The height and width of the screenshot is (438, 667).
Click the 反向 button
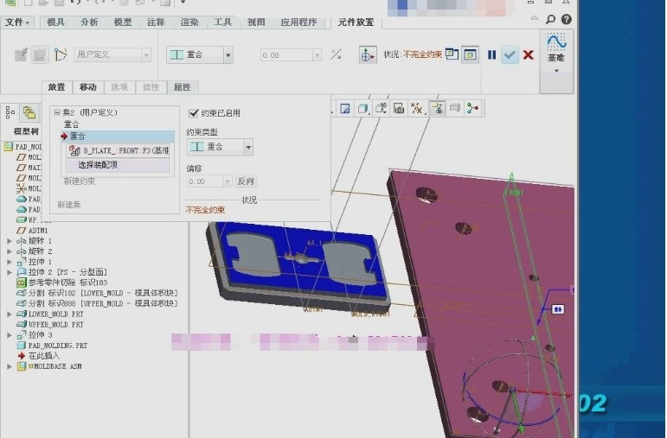click(x=246, y=181)
